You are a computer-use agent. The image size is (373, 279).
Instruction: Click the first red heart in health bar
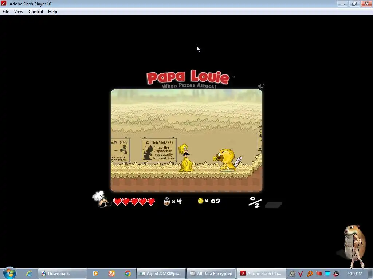(117, 202)
